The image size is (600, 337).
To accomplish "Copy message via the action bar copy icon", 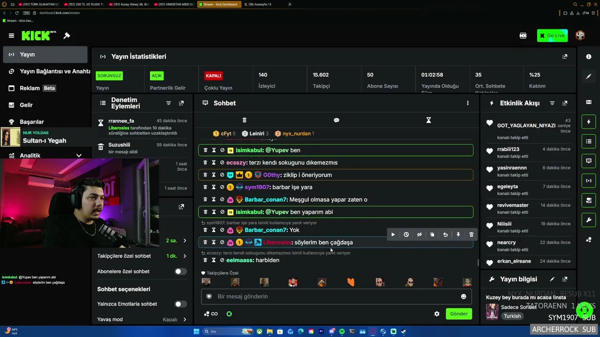I will 432,234.
